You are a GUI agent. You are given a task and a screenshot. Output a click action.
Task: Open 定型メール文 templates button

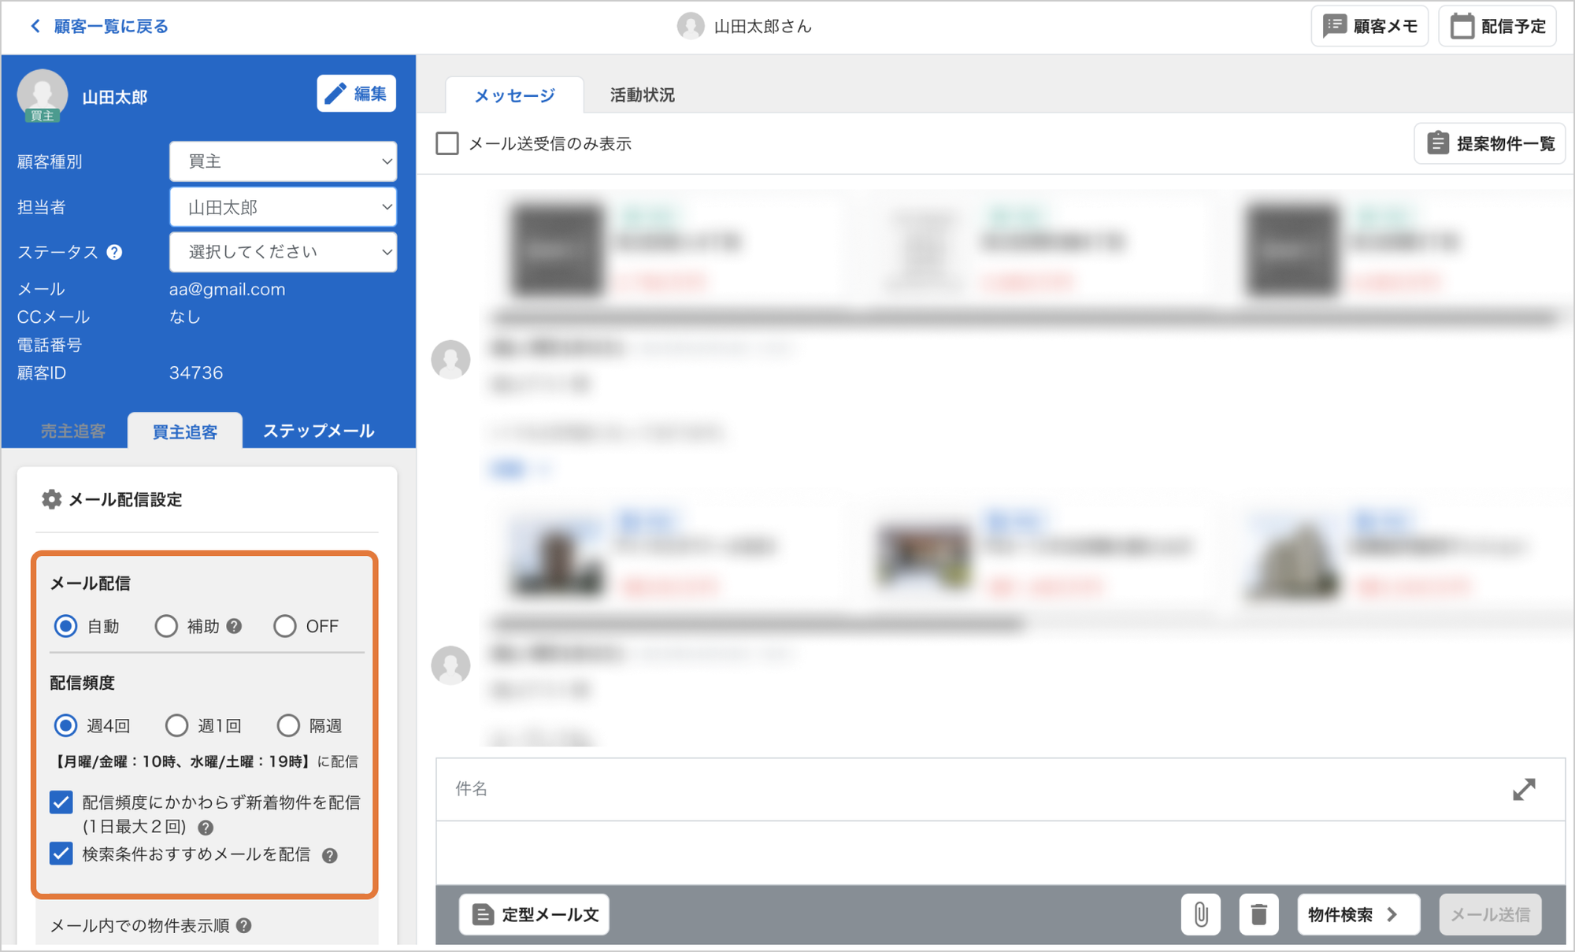tap(535, 914)
